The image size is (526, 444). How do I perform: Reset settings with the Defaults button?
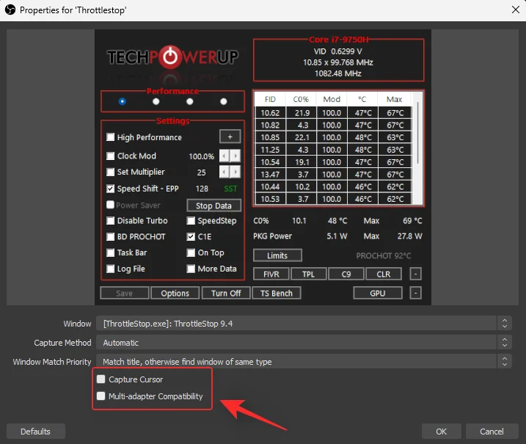(35, 432)
